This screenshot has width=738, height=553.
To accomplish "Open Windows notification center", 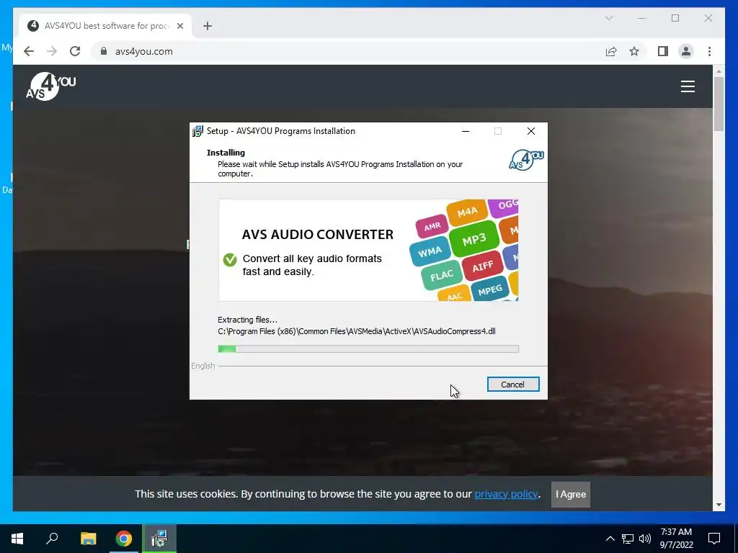I will point(714,539).
